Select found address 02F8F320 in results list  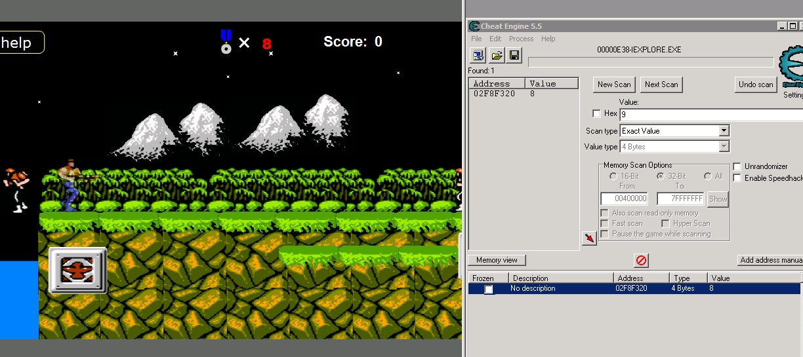[x=494, y=94]
